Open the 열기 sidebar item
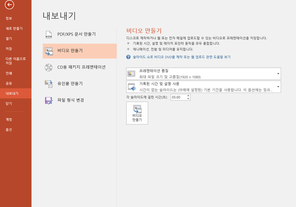Viewport: 296px width, 207px height. pyautogui.click(x=9, y=39)
